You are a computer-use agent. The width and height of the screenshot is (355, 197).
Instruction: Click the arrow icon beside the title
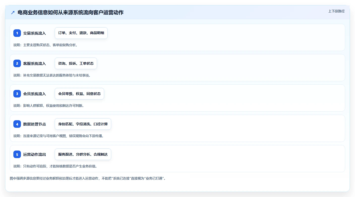13,12
